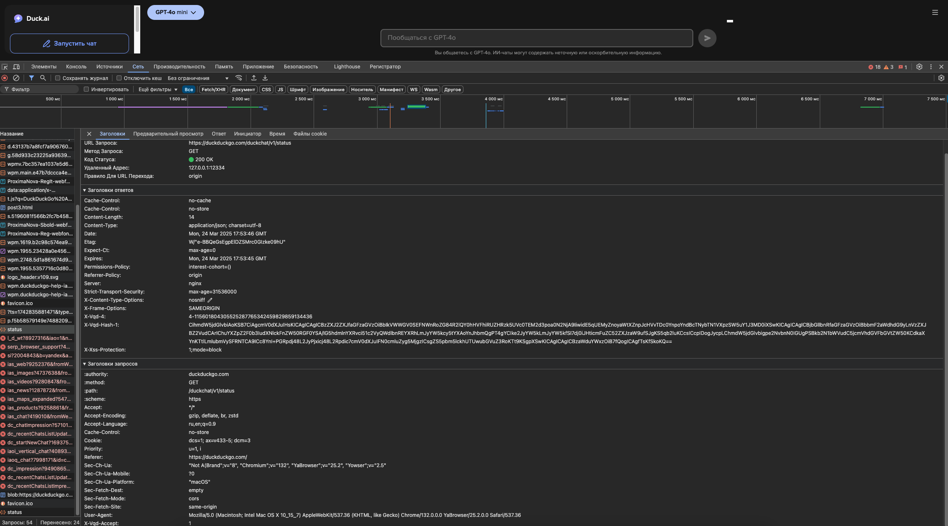
Task: Toggle the Шрифт request filter
Action: [298, 90]
